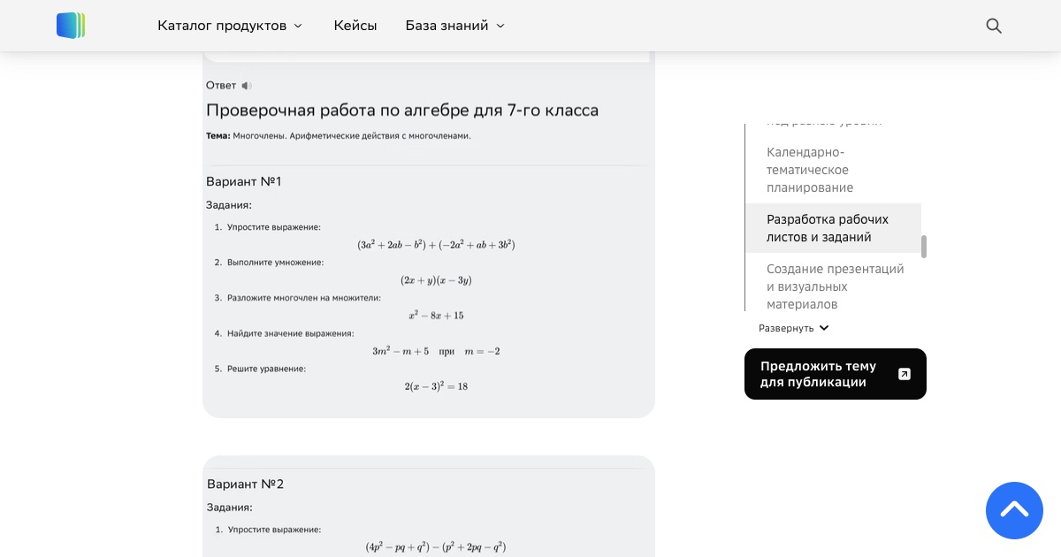Expand Каталог продуктов dropdown chevron
Image resolution: width=1061 pixels, height=557 pixels.
coord(298,27)
